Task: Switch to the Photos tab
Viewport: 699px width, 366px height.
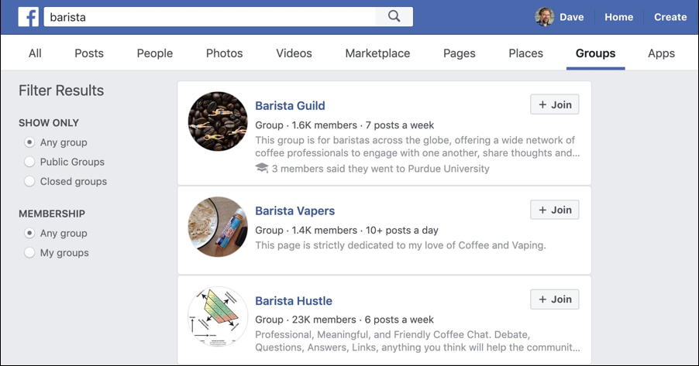Action: coord(224,53)
